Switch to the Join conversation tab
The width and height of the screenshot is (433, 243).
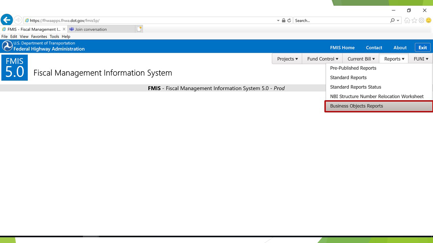(101, 29)
